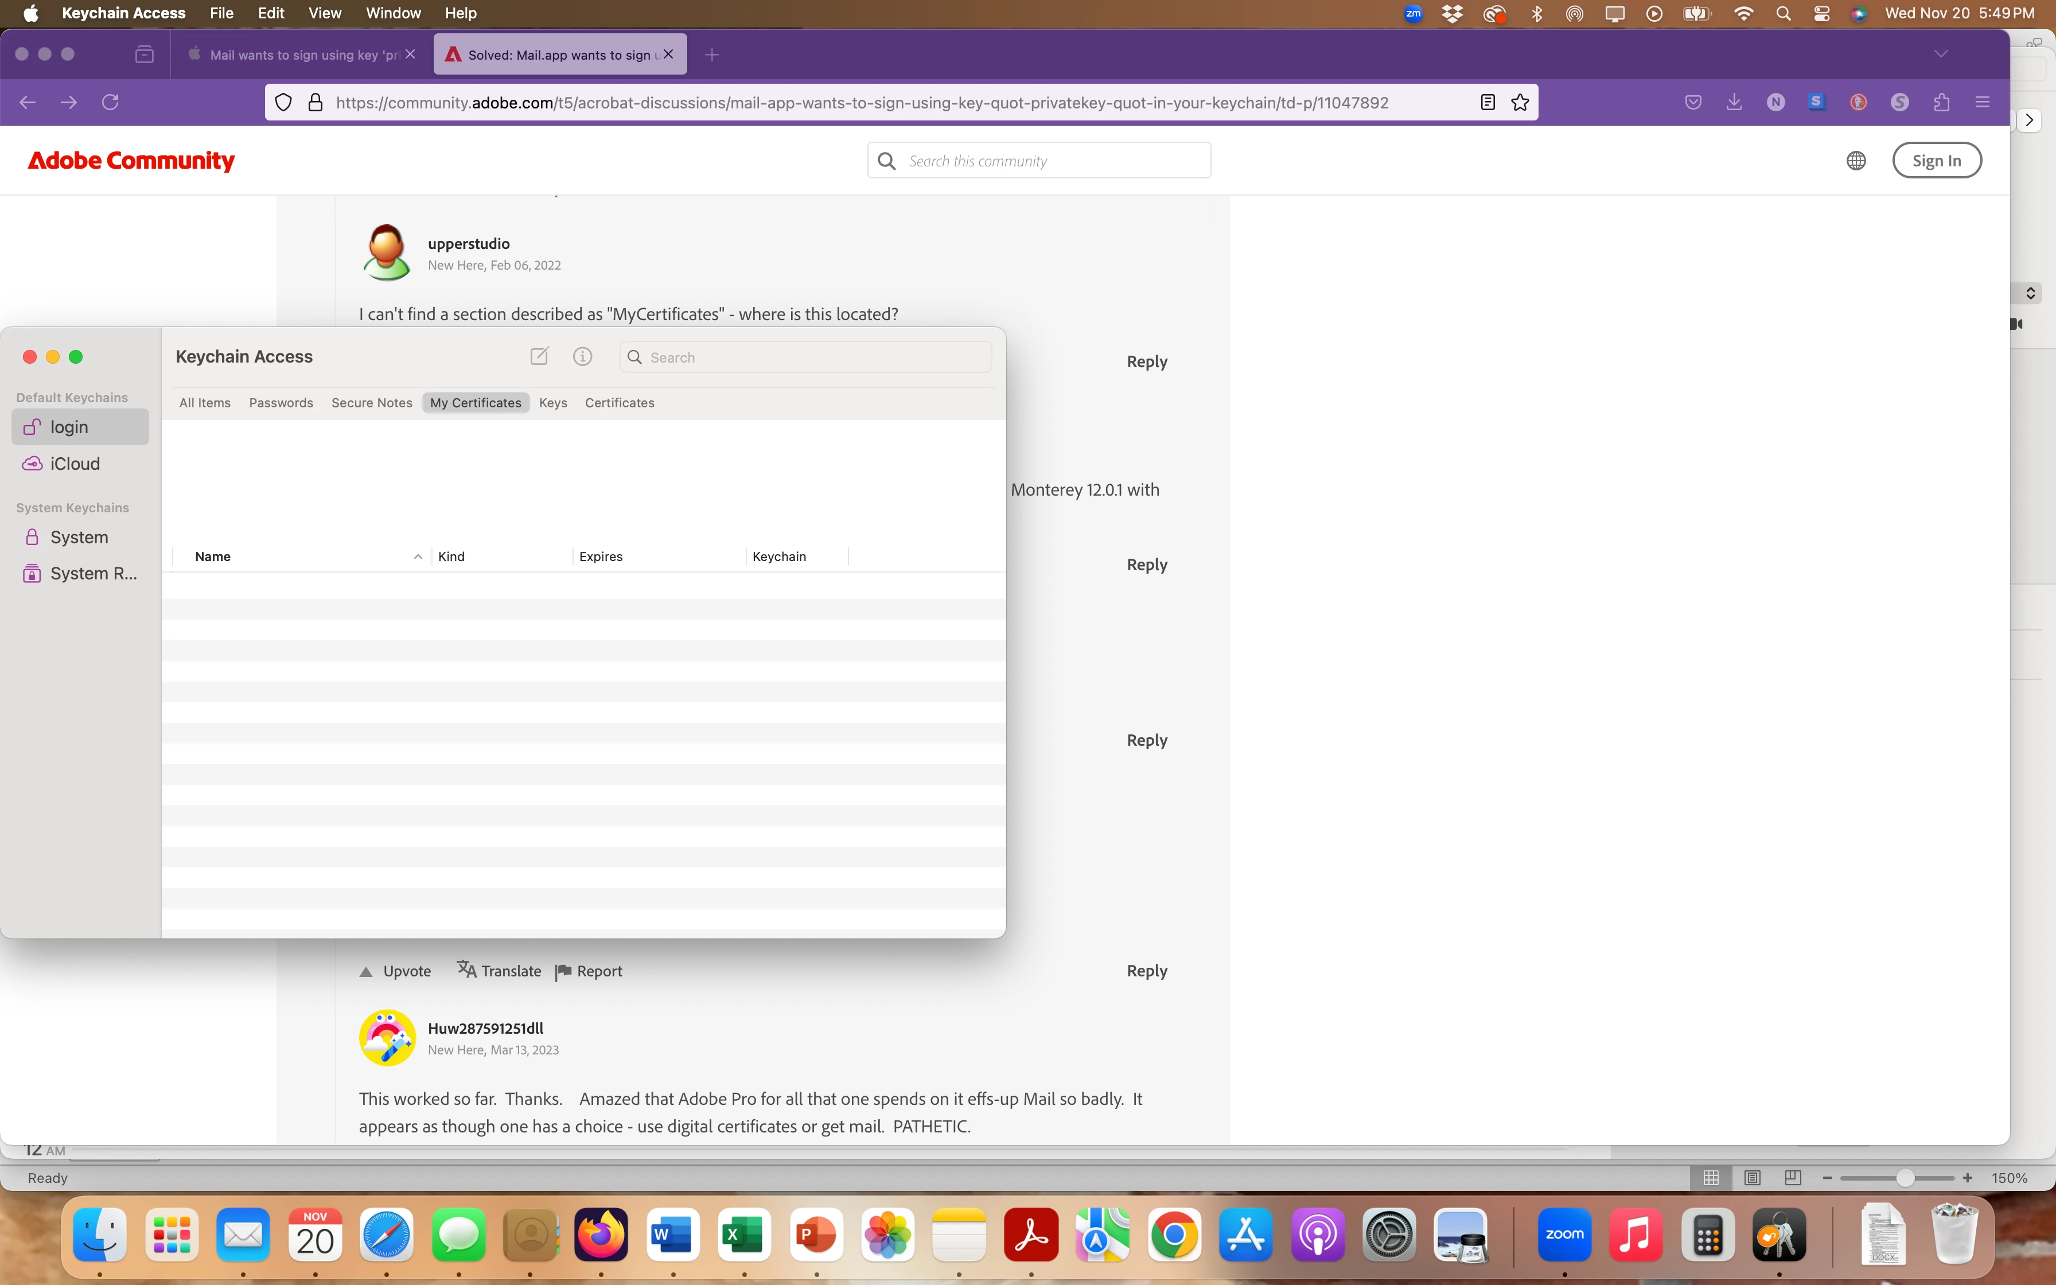The height and width of the screenshot is (1285, 2056).
Task: Switch to the Certificates category tab
Action: pyautogui.click(x=620, y=403)
